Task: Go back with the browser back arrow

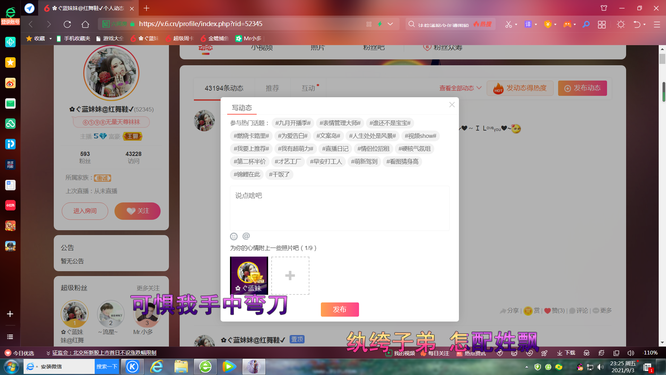Action: tap(31, 24)
